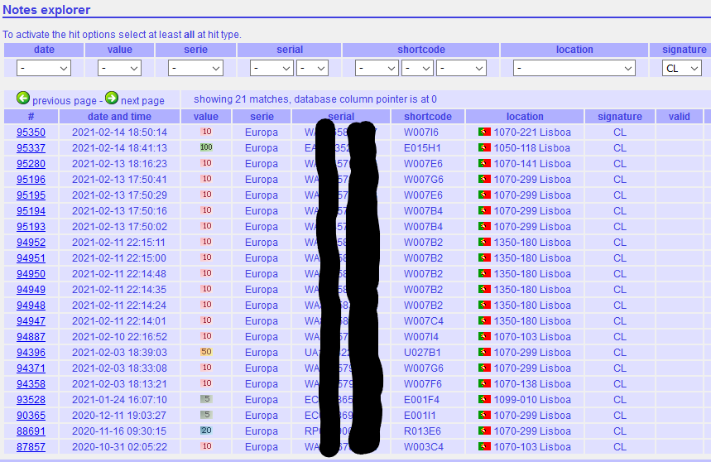Click location text 1099-010 Lisboa
The height and width of the screenshot is (462, 711).
[x=532, y=399]
